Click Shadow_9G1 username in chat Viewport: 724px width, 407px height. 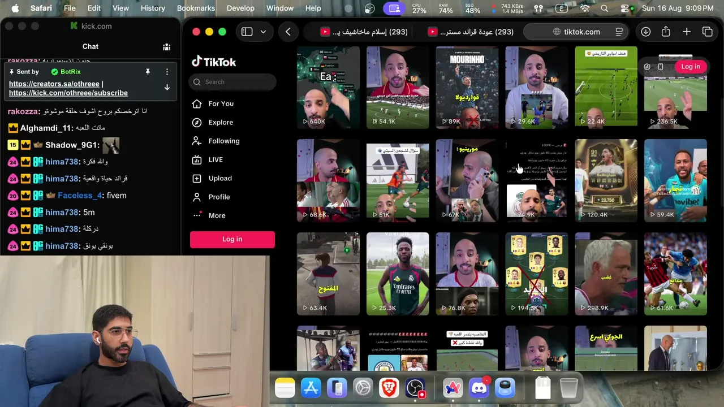pos(71,145)
